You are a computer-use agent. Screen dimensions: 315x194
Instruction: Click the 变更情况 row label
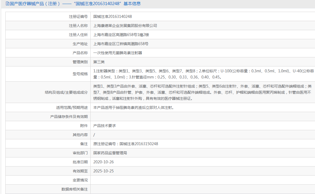click(80, 180)
